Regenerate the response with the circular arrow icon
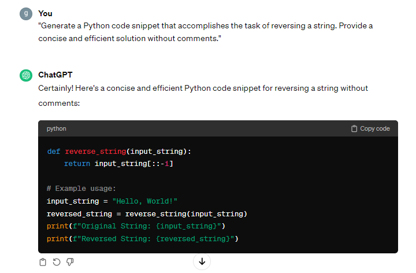 click(x=57, y=262)
